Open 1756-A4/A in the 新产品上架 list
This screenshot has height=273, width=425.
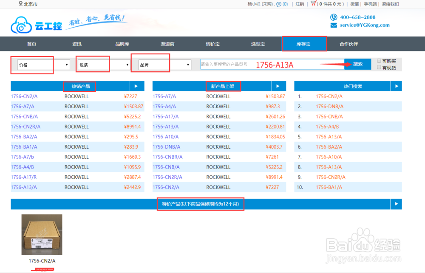[164, 107]
